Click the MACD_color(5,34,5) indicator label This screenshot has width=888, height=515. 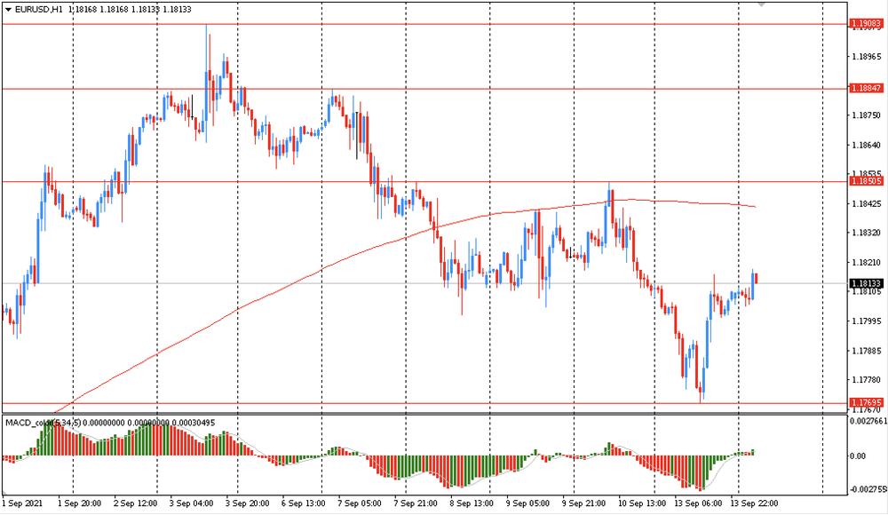coord(44,423)
